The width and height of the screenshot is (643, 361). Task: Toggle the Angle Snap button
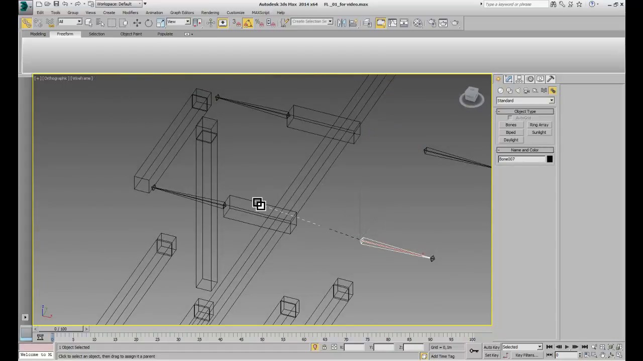click(x=248, y=23)
